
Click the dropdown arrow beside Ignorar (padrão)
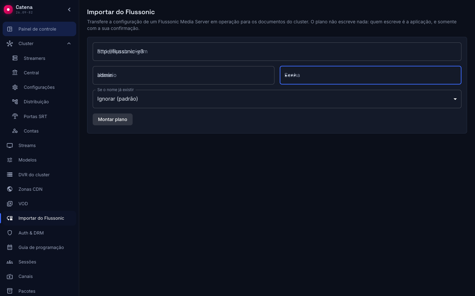tap(455, 99)
